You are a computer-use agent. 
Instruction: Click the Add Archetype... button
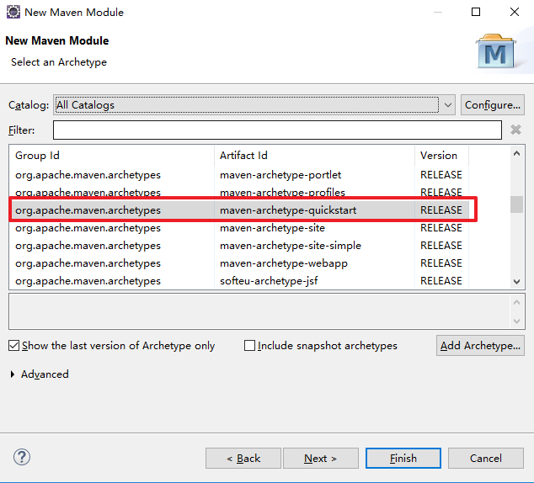pos(480,346)
